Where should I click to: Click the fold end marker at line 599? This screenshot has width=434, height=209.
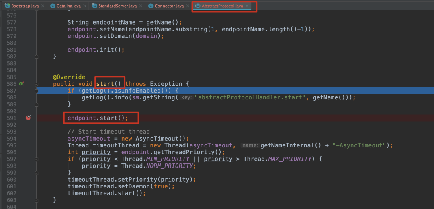coord(36,173)
